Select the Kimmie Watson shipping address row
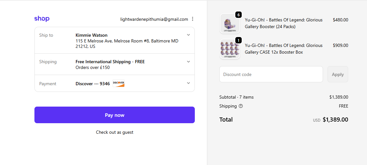Viewport: 367px width, 165px height. click(x=114, y=40)
